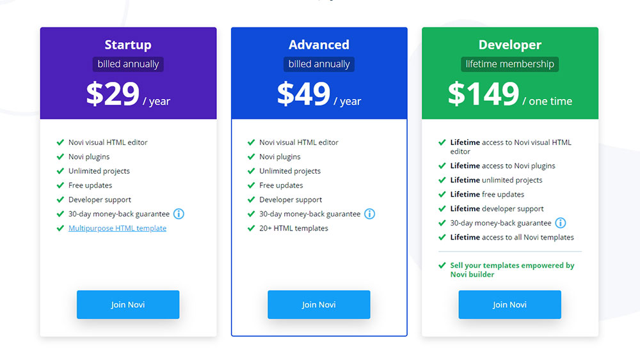Click the $29 per year price
This screenshot has height=359, width=640.
click(128, 95)
